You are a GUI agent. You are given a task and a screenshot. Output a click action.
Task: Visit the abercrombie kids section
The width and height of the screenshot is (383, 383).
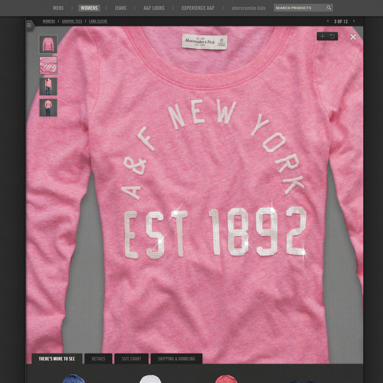249,8
